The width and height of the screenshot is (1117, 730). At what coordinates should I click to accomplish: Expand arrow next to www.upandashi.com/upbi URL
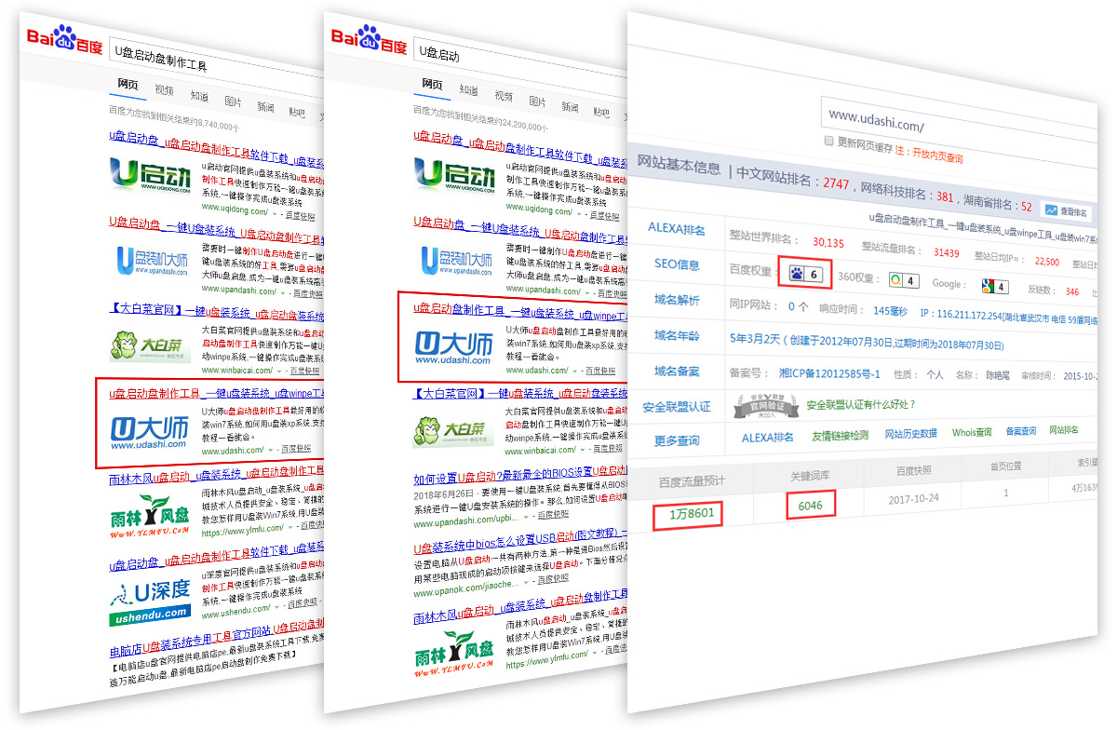click(x=527, y=515)
